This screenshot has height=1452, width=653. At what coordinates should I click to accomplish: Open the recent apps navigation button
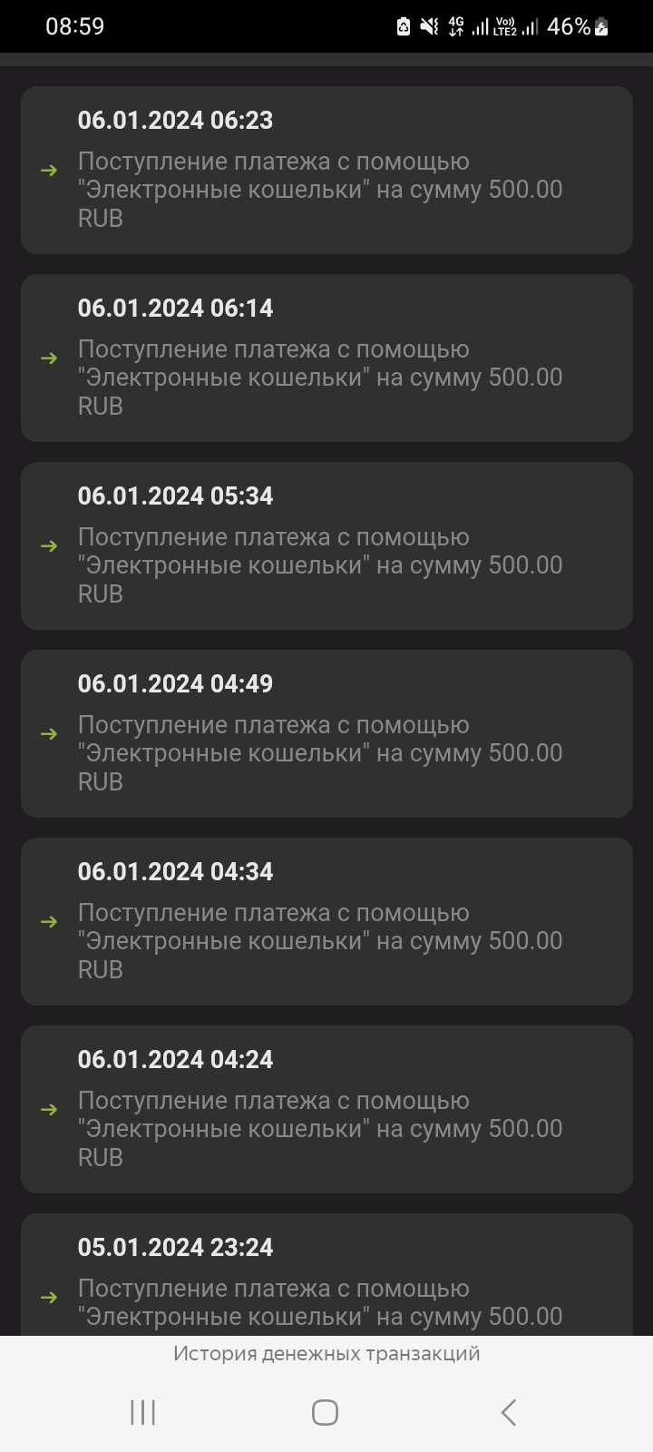point(143,1412)
